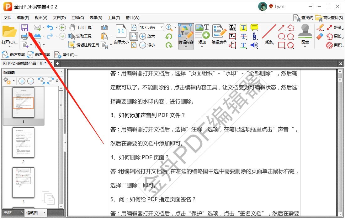Click the Paste clipboard icon
Viewport: 345px width, 219px height.
click(x=104, y=36)
